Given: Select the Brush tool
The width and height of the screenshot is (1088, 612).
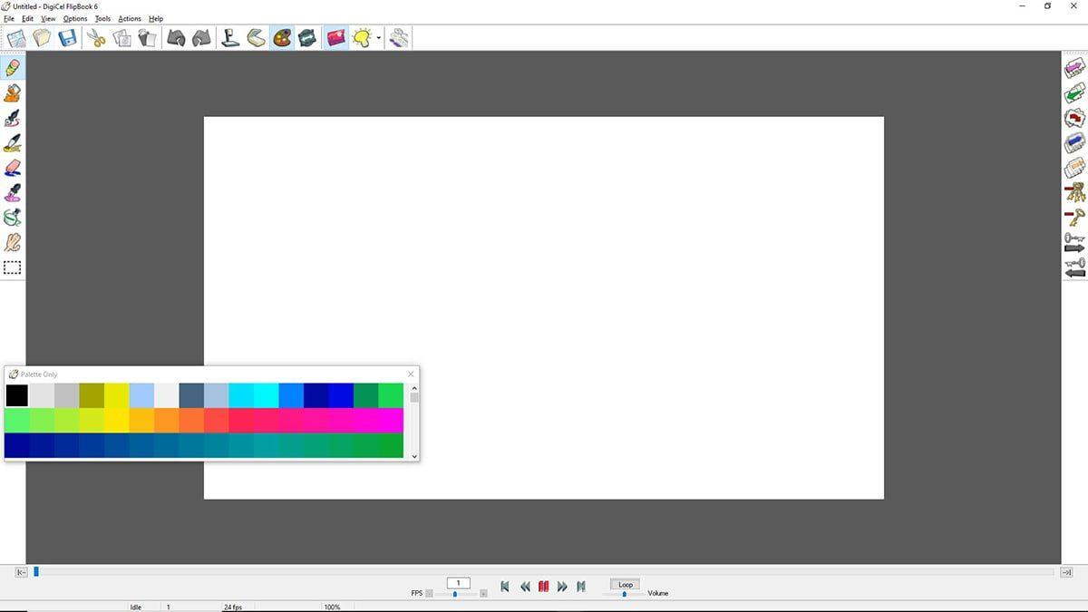Looking at the screenshot, I should [x=12, y=143].
